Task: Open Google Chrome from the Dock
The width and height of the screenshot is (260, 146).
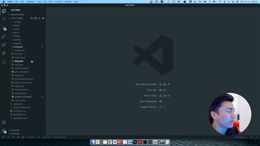Action: point(110,142)
